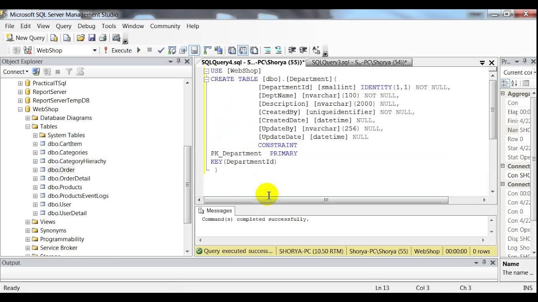
Task: Click SHORYA-PC (10.50 RTM) status entry
Action: [x=311, y=251]
